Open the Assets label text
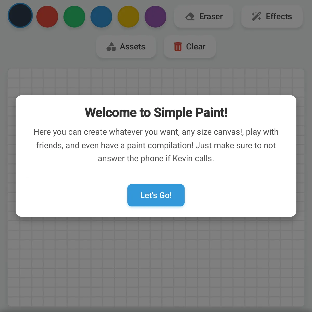Viewport: 312px width, 312px height. [132, 47]
